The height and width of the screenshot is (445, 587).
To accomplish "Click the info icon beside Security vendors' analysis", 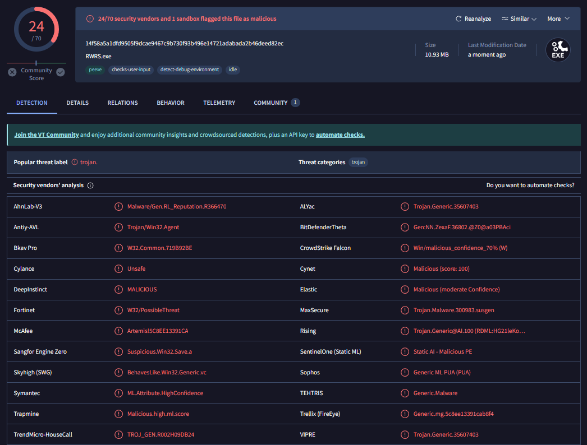I will click(x=90, y=186).
